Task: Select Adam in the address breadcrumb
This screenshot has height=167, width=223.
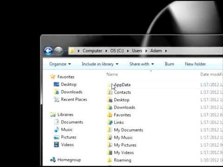Action: (x=156, y=51)
